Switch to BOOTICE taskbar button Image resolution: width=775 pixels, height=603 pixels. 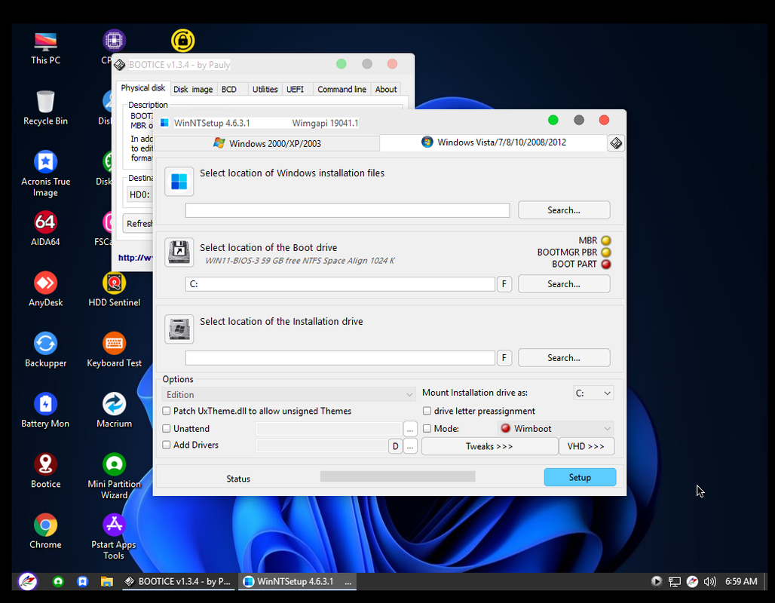(x=178, y=581)
